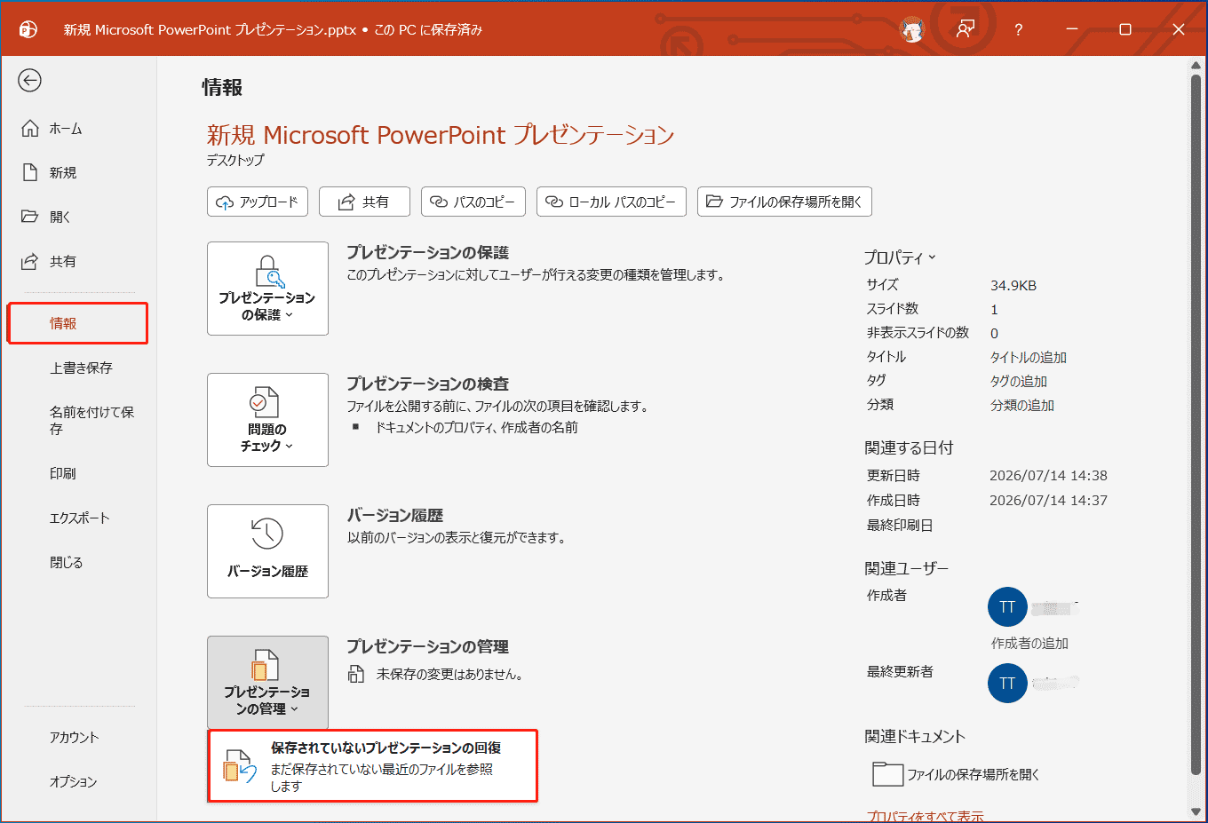1208x823 pixels.
Task: Open the 印刷 page
Action: coord(63,473)
